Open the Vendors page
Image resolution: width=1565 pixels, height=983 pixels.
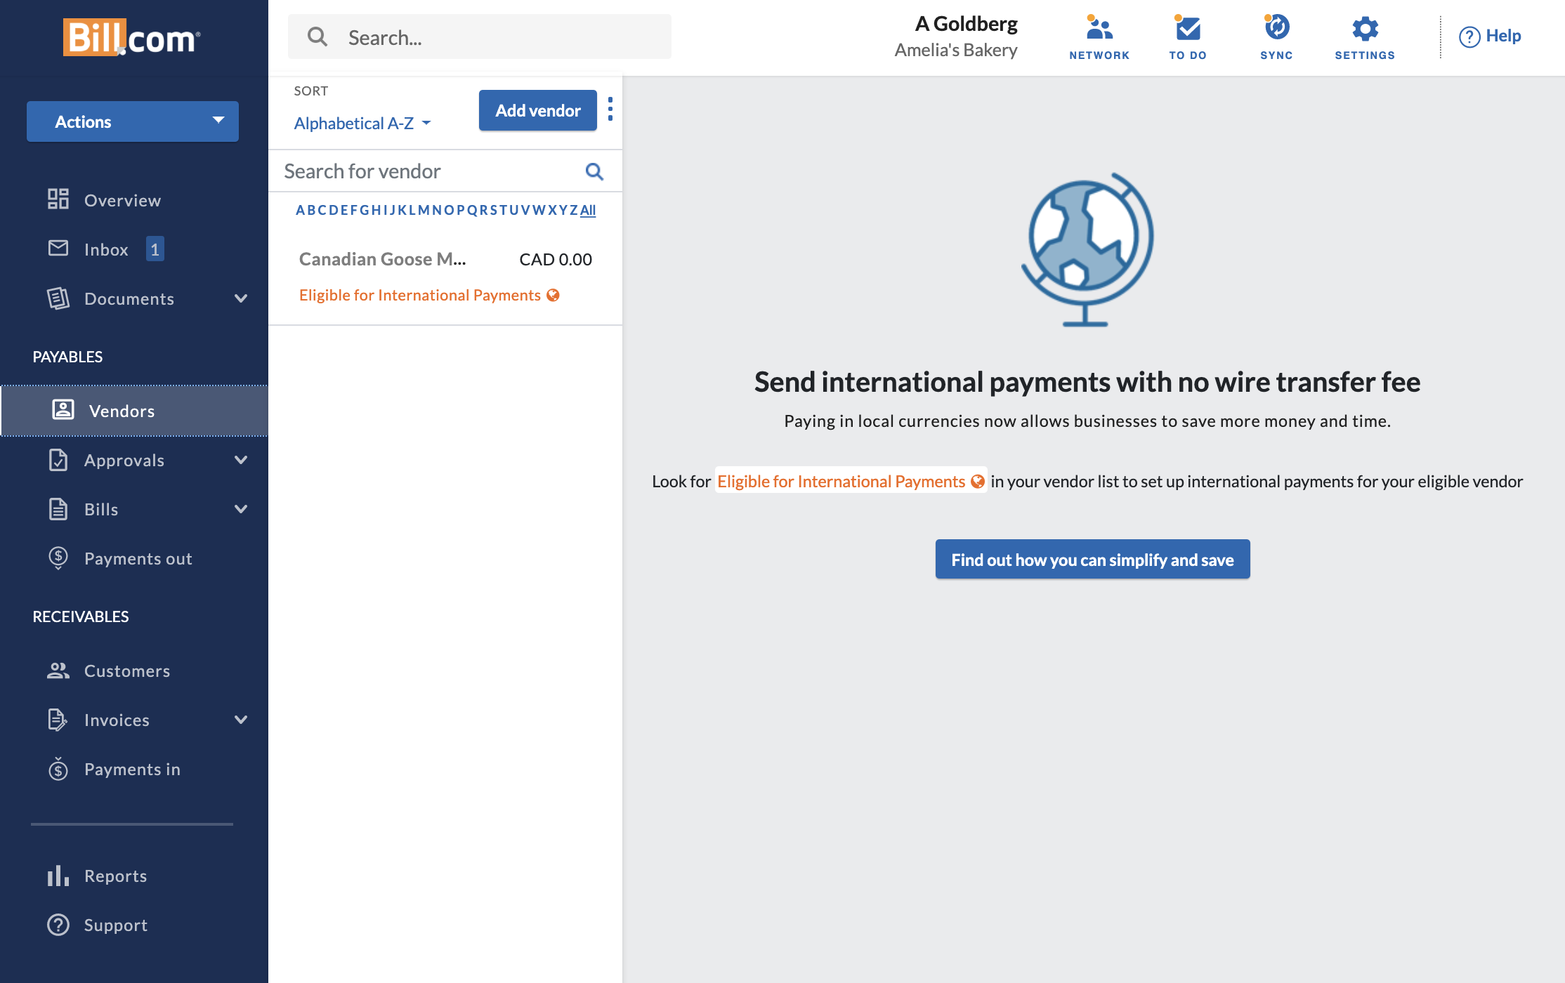point(134,411)
